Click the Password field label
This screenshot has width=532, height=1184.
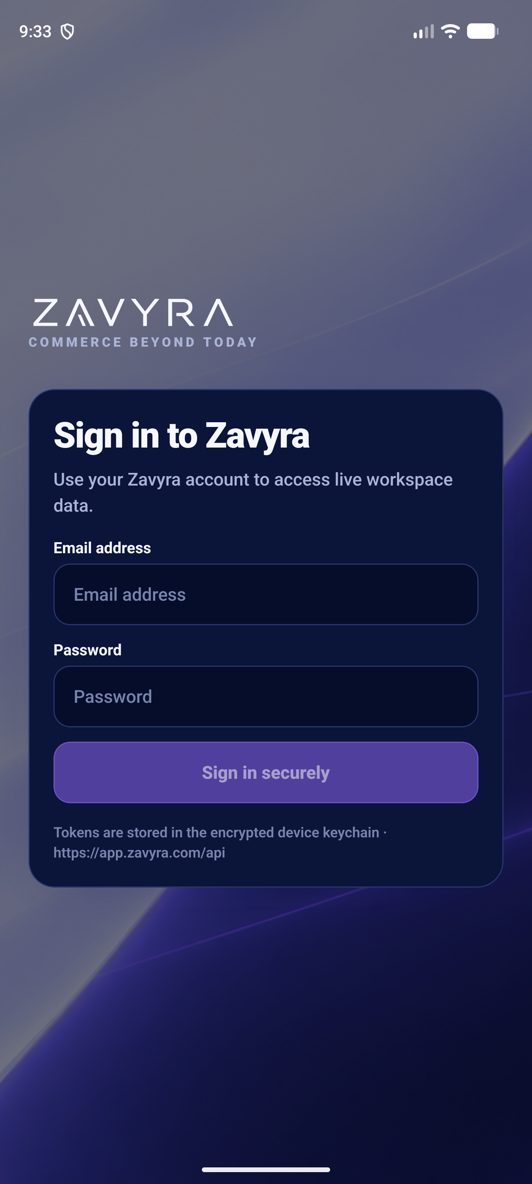[87, 650]
